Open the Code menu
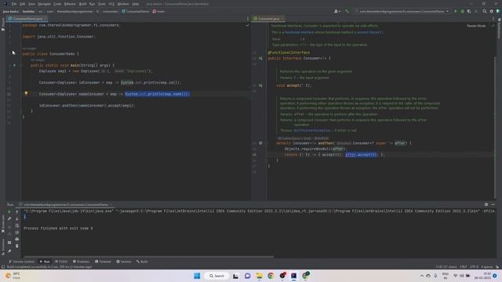The height and width of the screenshot is (282, 502). pos(57,4)
